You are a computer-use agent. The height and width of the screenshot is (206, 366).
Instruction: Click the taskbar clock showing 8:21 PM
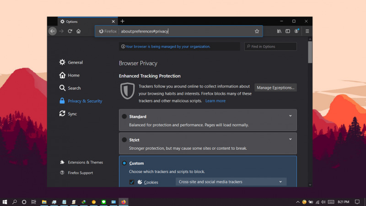(344, 202)
